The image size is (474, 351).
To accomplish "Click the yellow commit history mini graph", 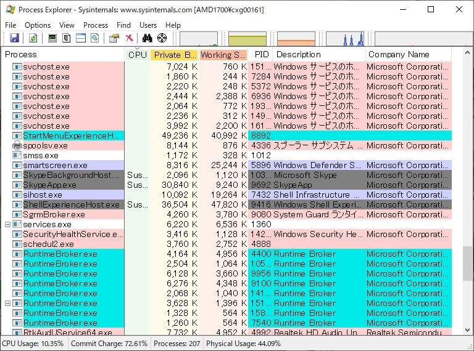I will (x=247, y=39).
